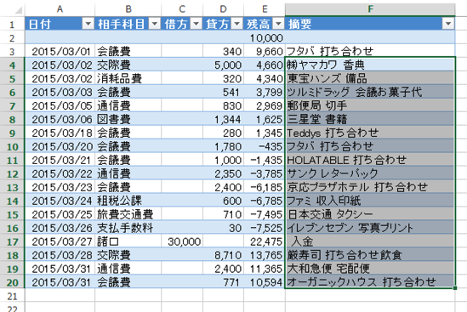
Task: Click cell 郵便局 切手
Action: pos(370,105)
